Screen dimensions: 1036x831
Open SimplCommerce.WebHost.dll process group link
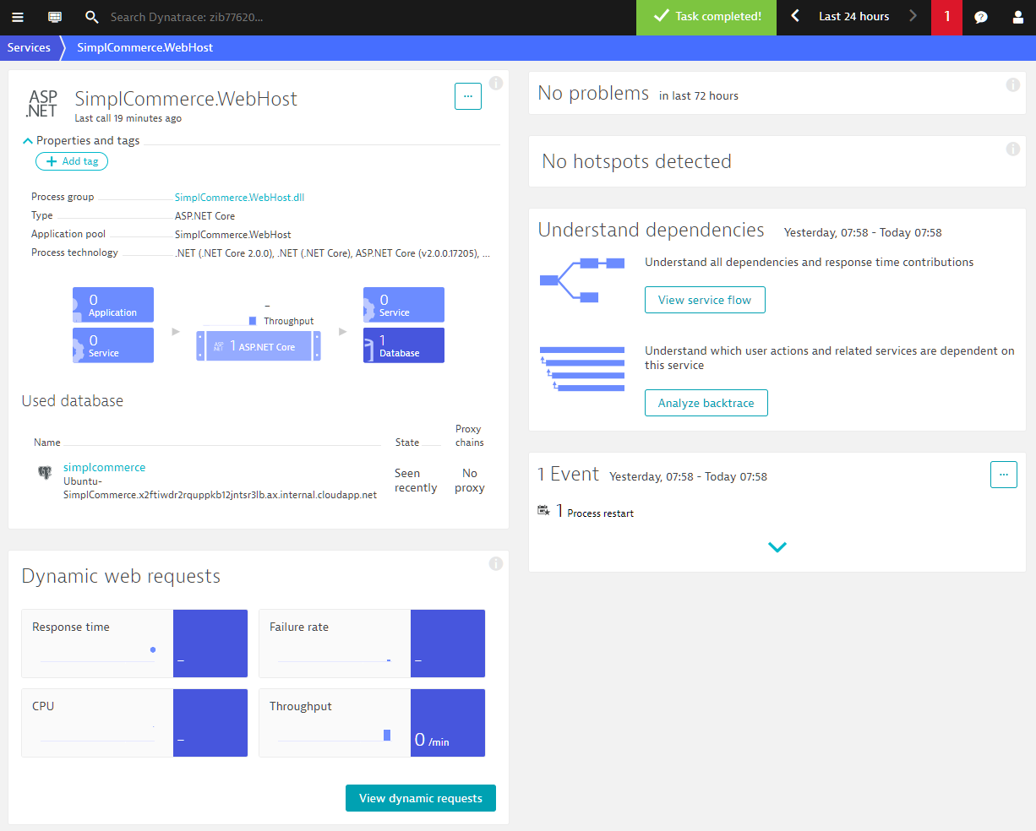pyautogui.click(x=239, y=198)
